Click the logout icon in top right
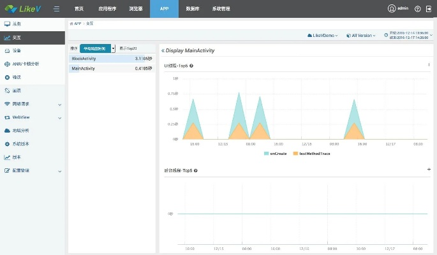This screenshot has width=437, height=255. tap(429, 9)
